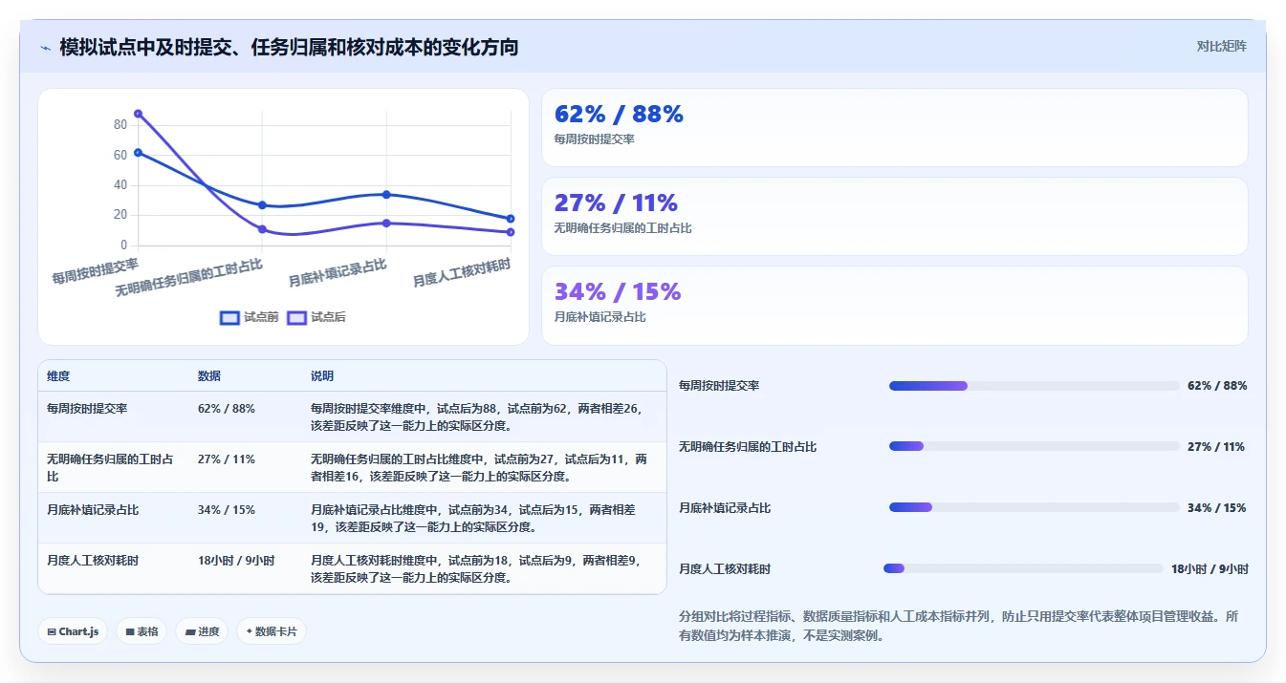This screenshot has width=1286, height=683.
Task: Click the 无明确任务归属的工时占比 progress bar
Action: (1034, 446)
